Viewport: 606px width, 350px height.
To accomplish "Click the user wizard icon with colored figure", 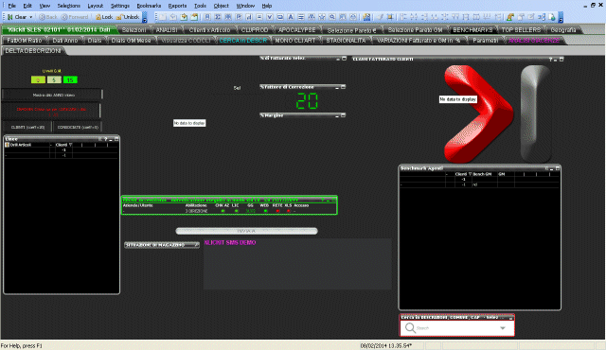I will (510, 17).
